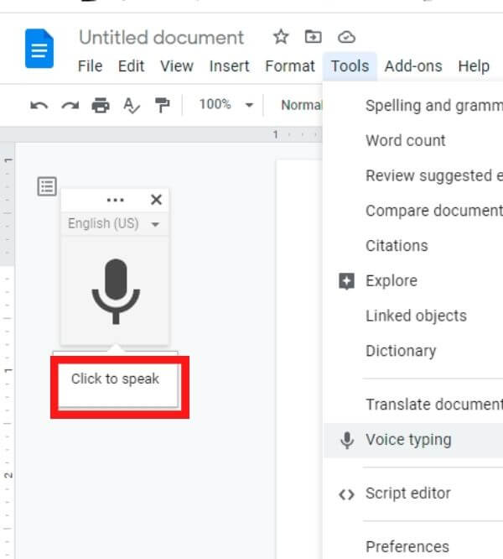Click the microphone to start speaking

coord(116,291)
